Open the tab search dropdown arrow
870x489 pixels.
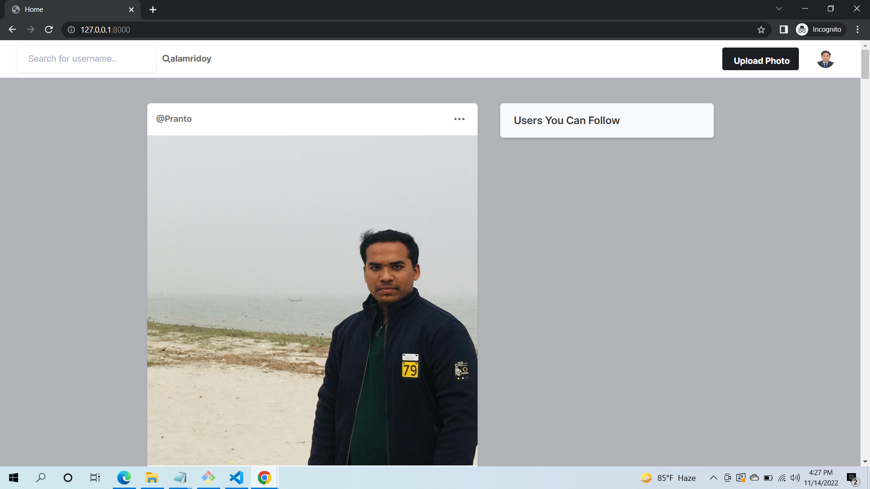point(779,8)
